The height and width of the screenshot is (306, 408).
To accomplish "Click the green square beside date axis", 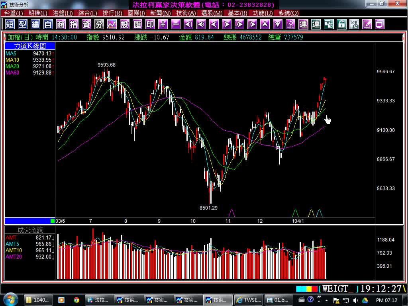I will pos(53,221).
